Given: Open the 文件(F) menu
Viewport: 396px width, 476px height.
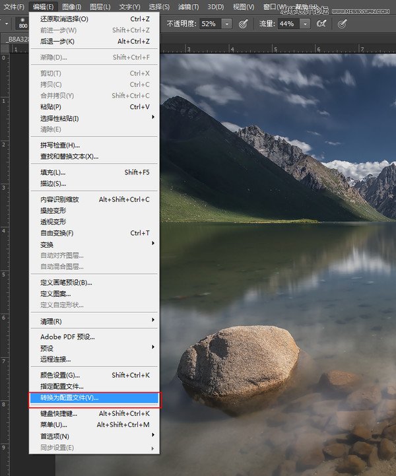Looking at the screenshot, I should [x=13, y=7].
